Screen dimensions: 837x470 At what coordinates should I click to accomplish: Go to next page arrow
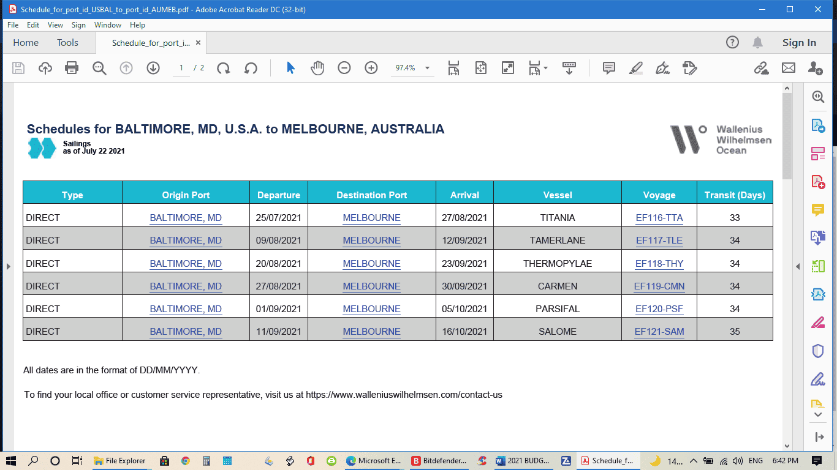click(153, 68)
